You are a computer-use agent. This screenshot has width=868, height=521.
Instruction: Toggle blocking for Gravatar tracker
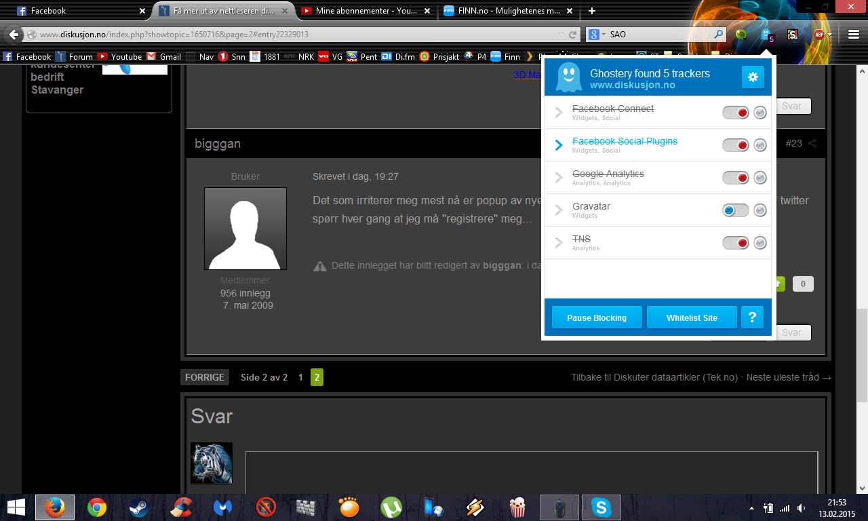click(x=736, y=210)
